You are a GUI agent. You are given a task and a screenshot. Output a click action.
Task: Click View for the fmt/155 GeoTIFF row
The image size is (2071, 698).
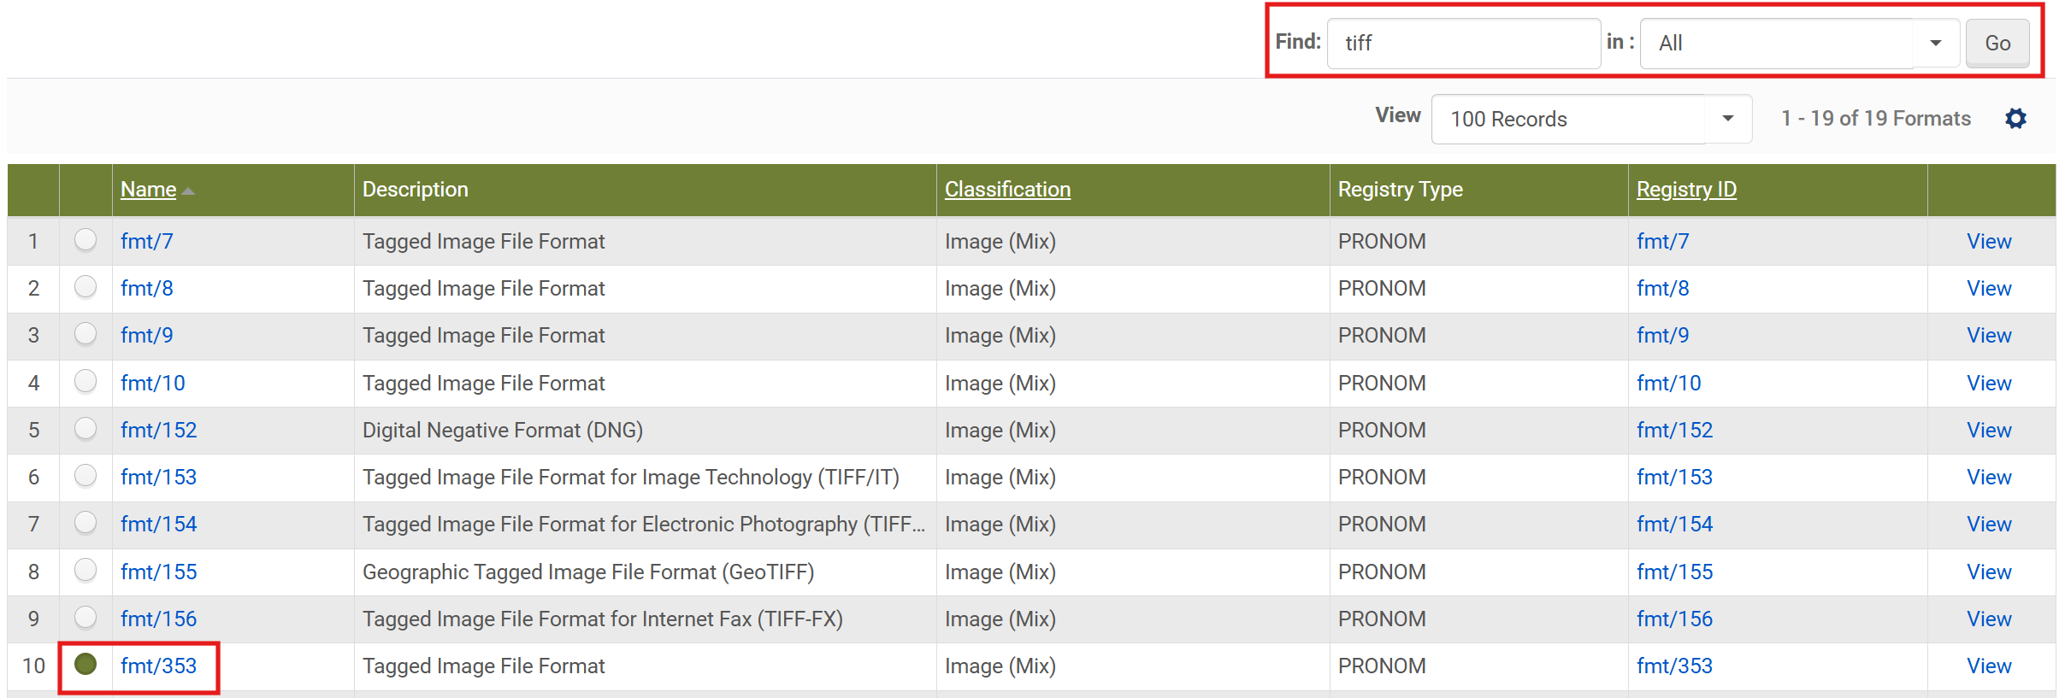[x=1988, y=572]
